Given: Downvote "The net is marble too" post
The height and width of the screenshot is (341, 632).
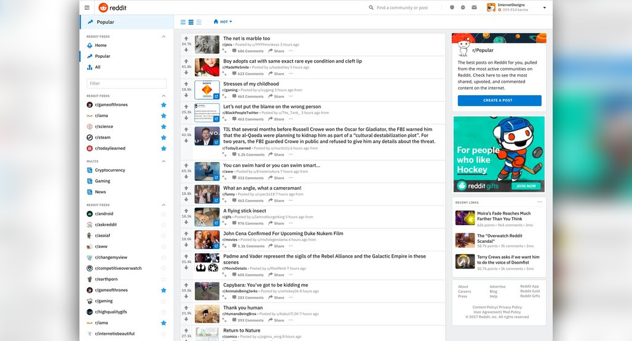Looking at the screenshot, I should pos(186,50).
